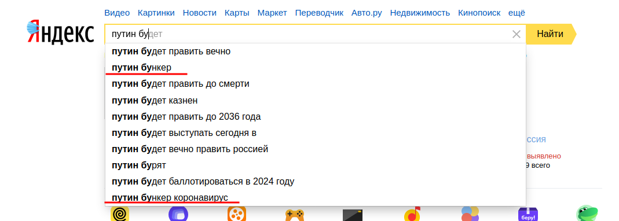Open the orange gamepad Games icon

tap(295, 215)
